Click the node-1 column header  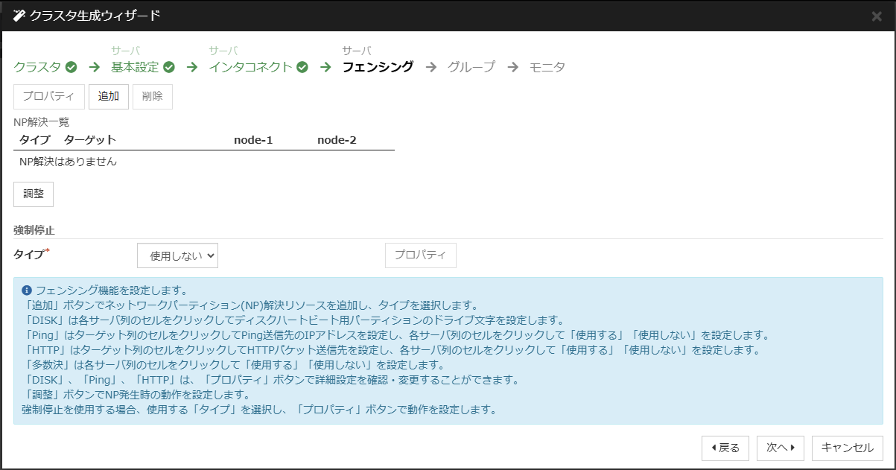click(x=253, y=140)
